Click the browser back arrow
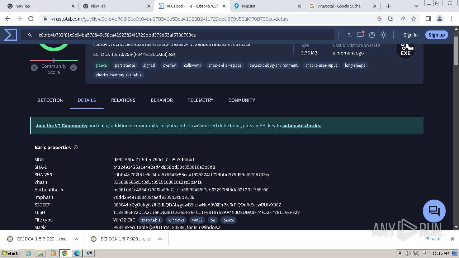The image size is (459, 258). (8, 19)
